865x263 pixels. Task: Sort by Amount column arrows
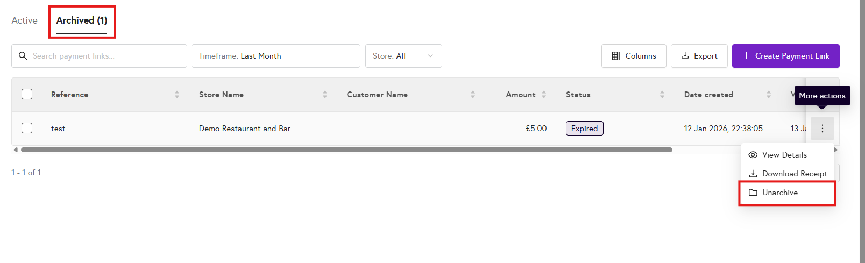point(544,95)
